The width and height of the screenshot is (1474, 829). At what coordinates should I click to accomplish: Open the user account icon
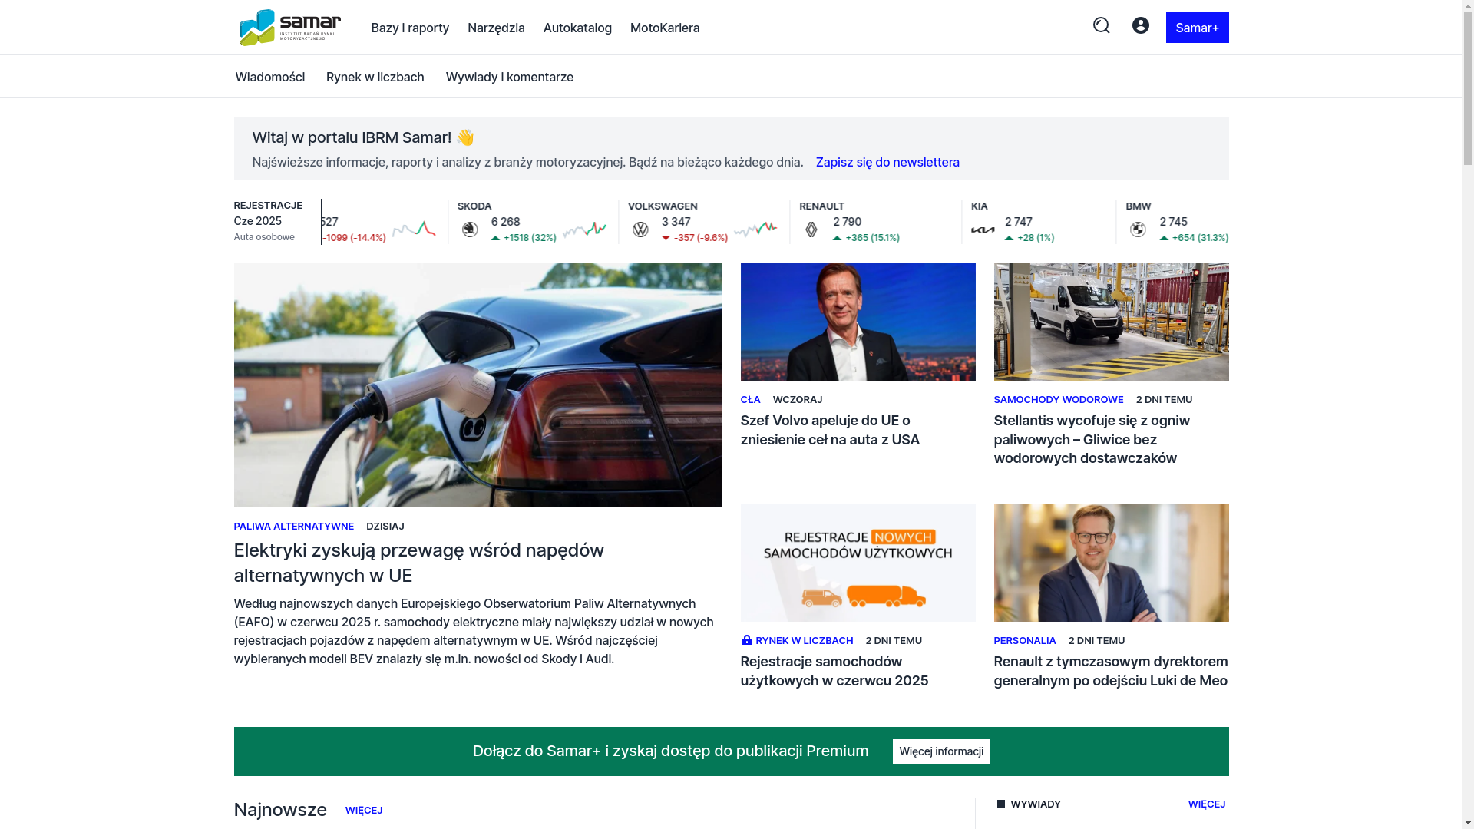(1140, 25)
